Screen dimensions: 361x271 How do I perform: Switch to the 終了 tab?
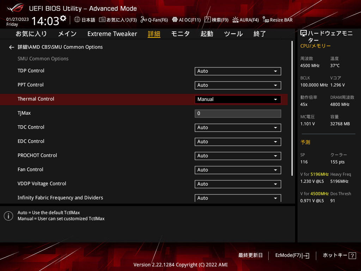click(260, 34)
